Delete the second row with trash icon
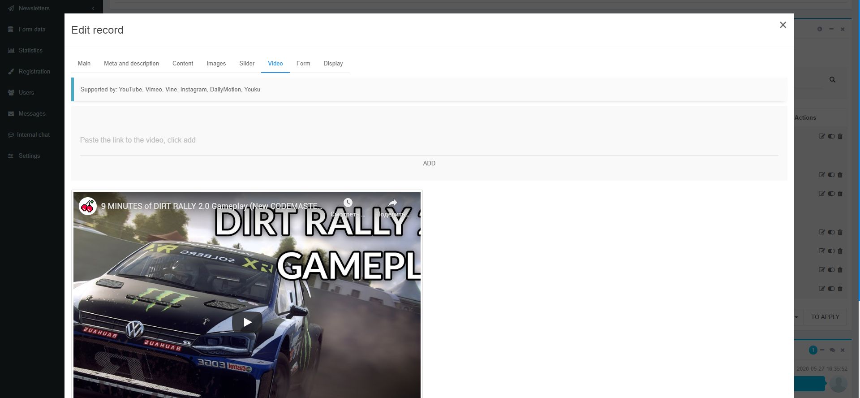 [840, 175]
